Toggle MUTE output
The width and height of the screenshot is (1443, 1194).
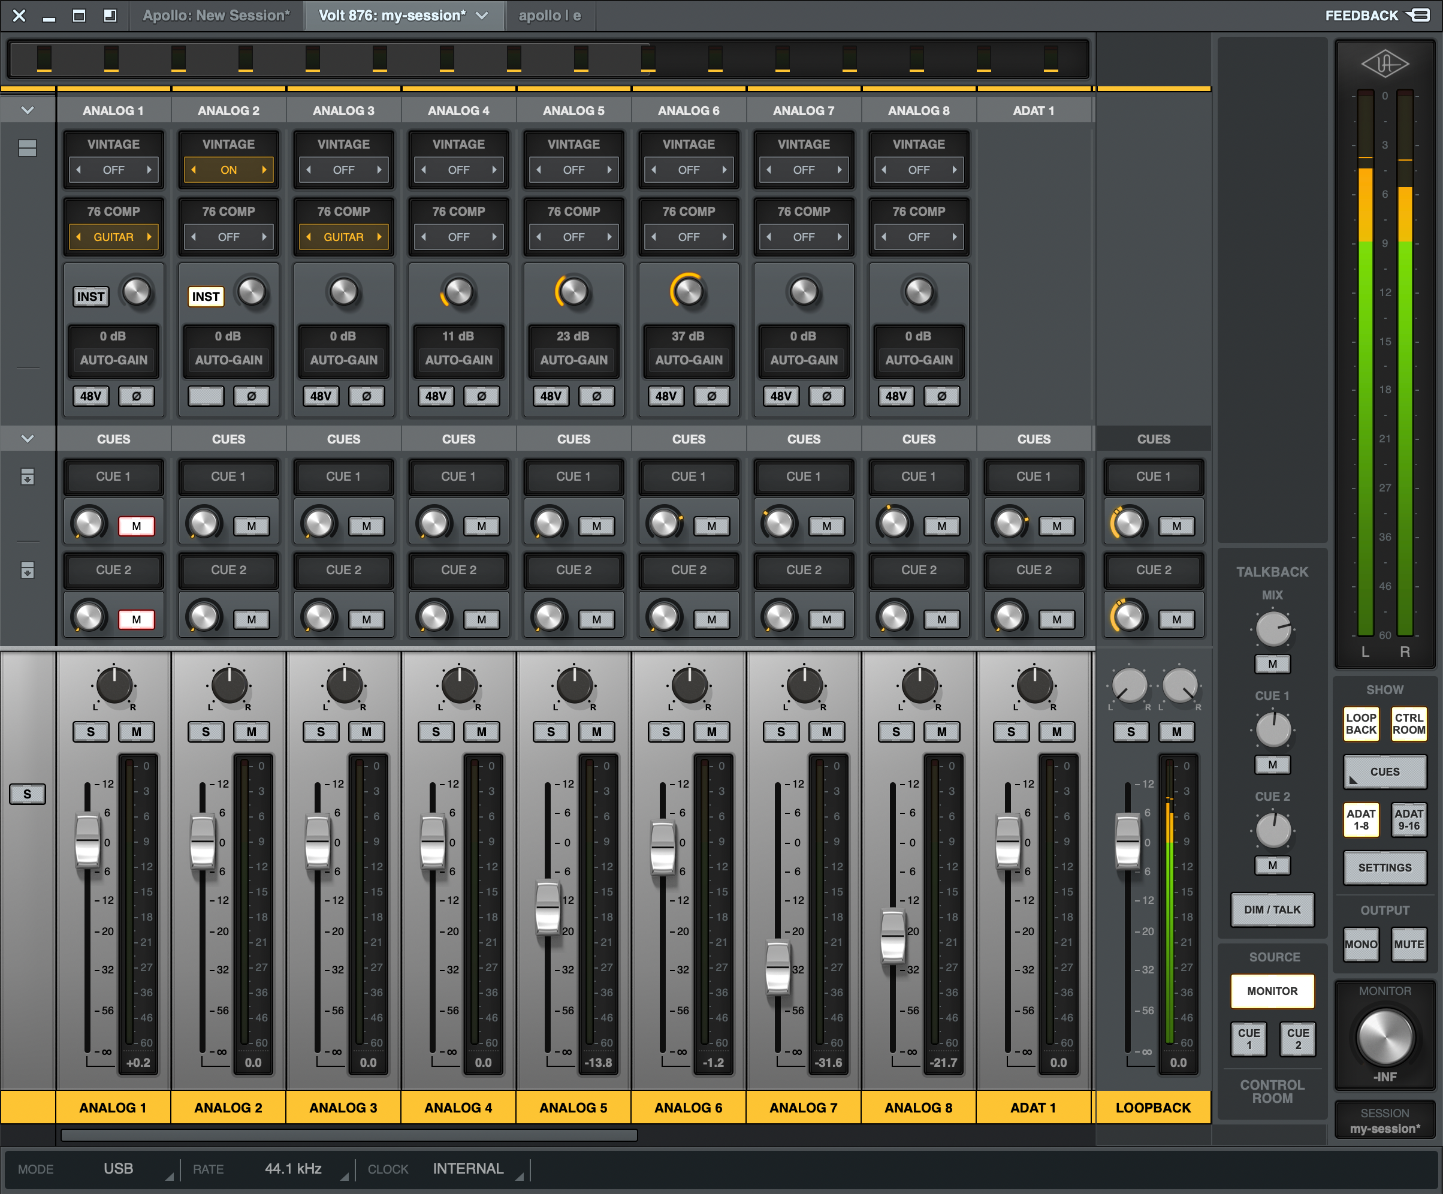click(1409, 944)
